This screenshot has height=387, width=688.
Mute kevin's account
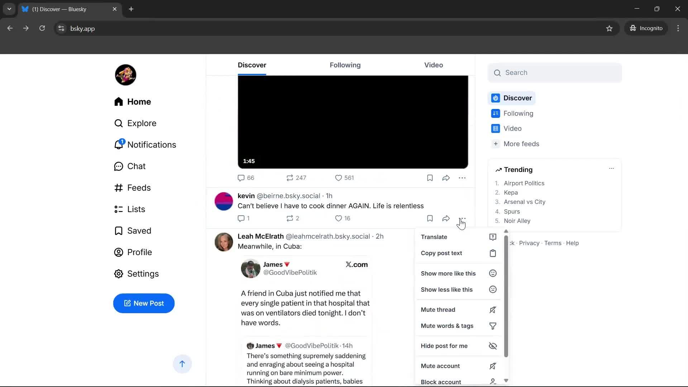point(440,366)
